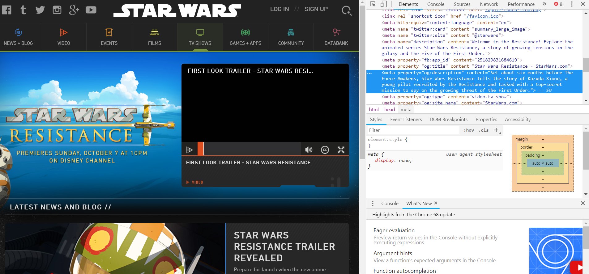This screenshot has width=589, height=274.
Task: Click the html breadcrumb
Action: click(x=374, y=109)
